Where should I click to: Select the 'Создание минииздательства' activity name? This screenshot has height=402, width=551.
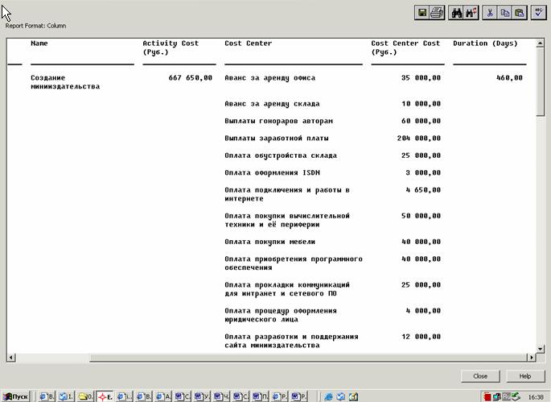coord(64,82)
